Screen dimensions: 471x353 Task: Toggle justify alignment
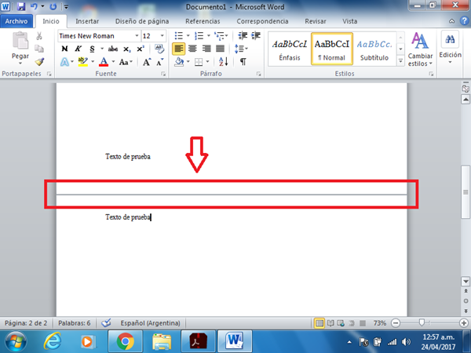220,49
